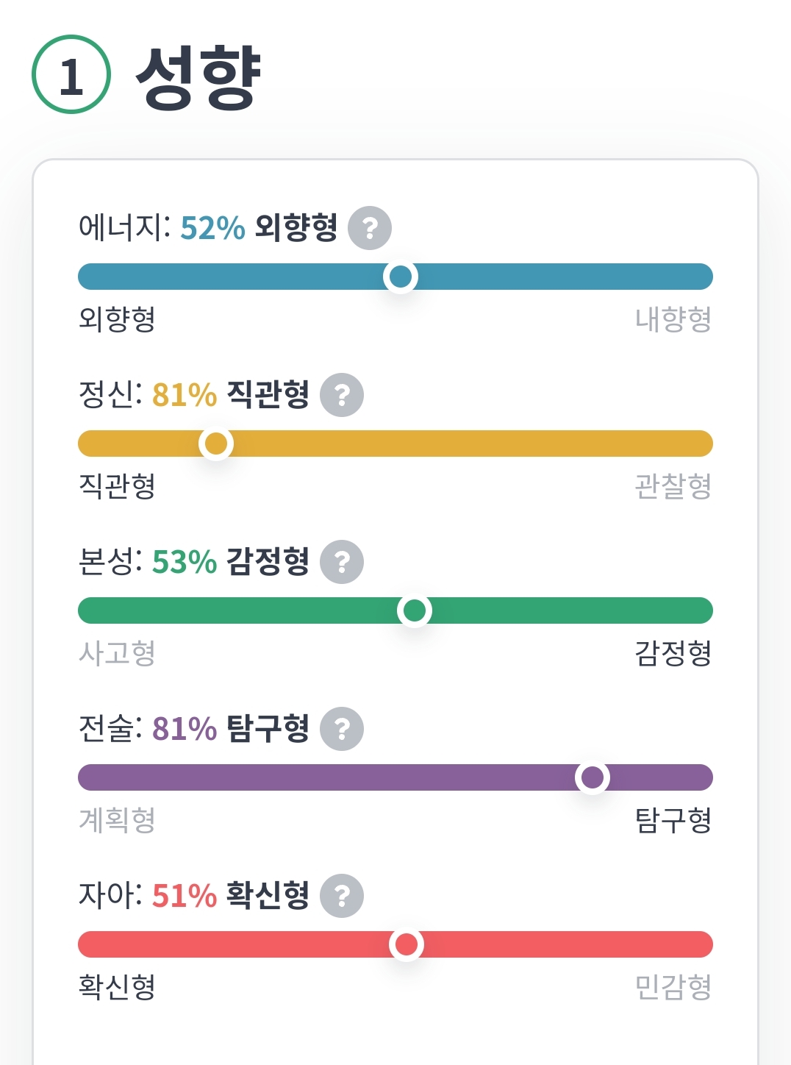Click the question mark beside 정신 직관형

tap(342, 395)
